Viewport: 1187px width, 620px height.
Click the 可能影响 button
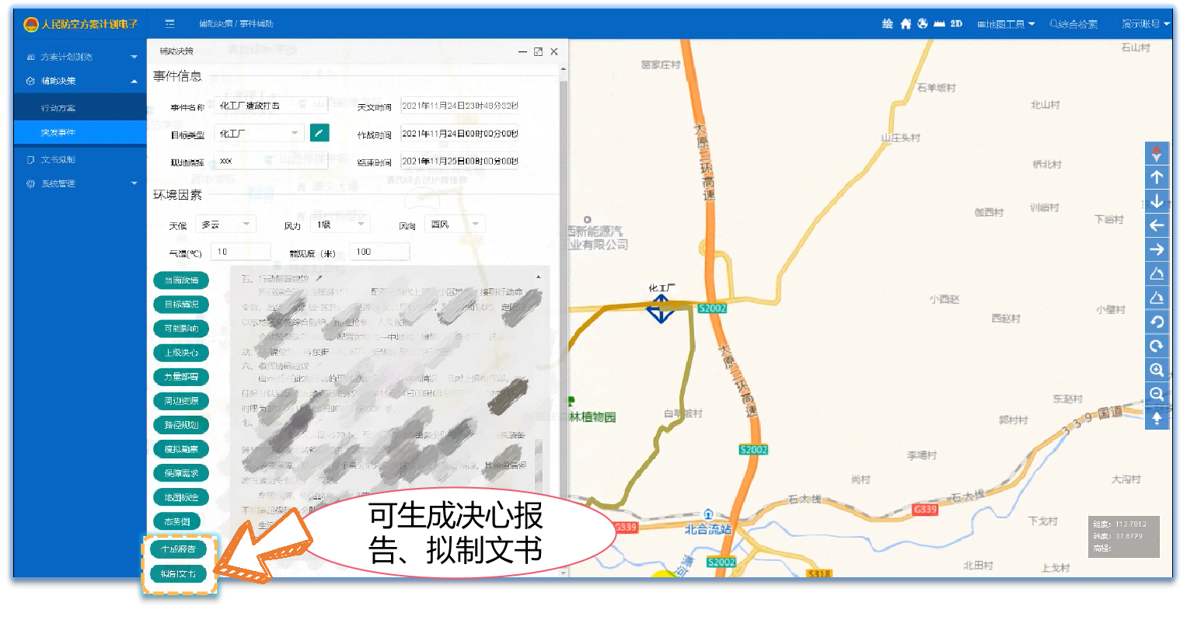tap(182, 328)
